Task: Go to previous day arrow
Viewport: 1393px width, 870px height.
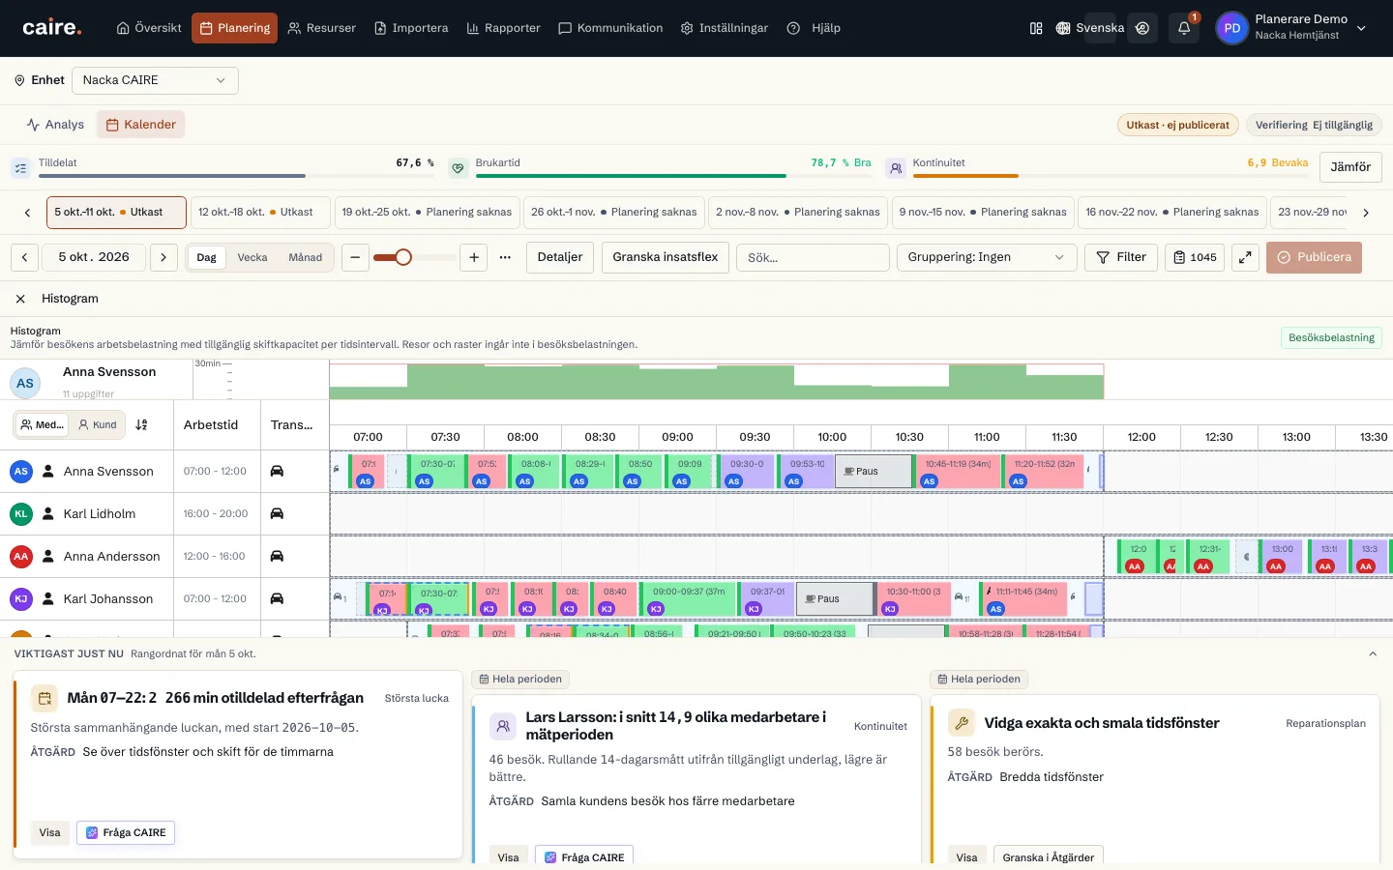Action: 25,257
